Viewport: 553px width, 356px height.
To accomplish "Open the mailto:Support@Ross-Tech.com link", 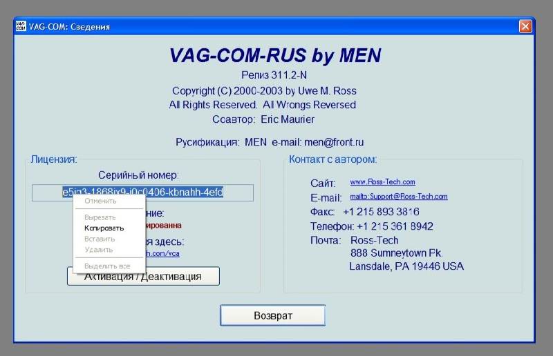I will [399, 197].
